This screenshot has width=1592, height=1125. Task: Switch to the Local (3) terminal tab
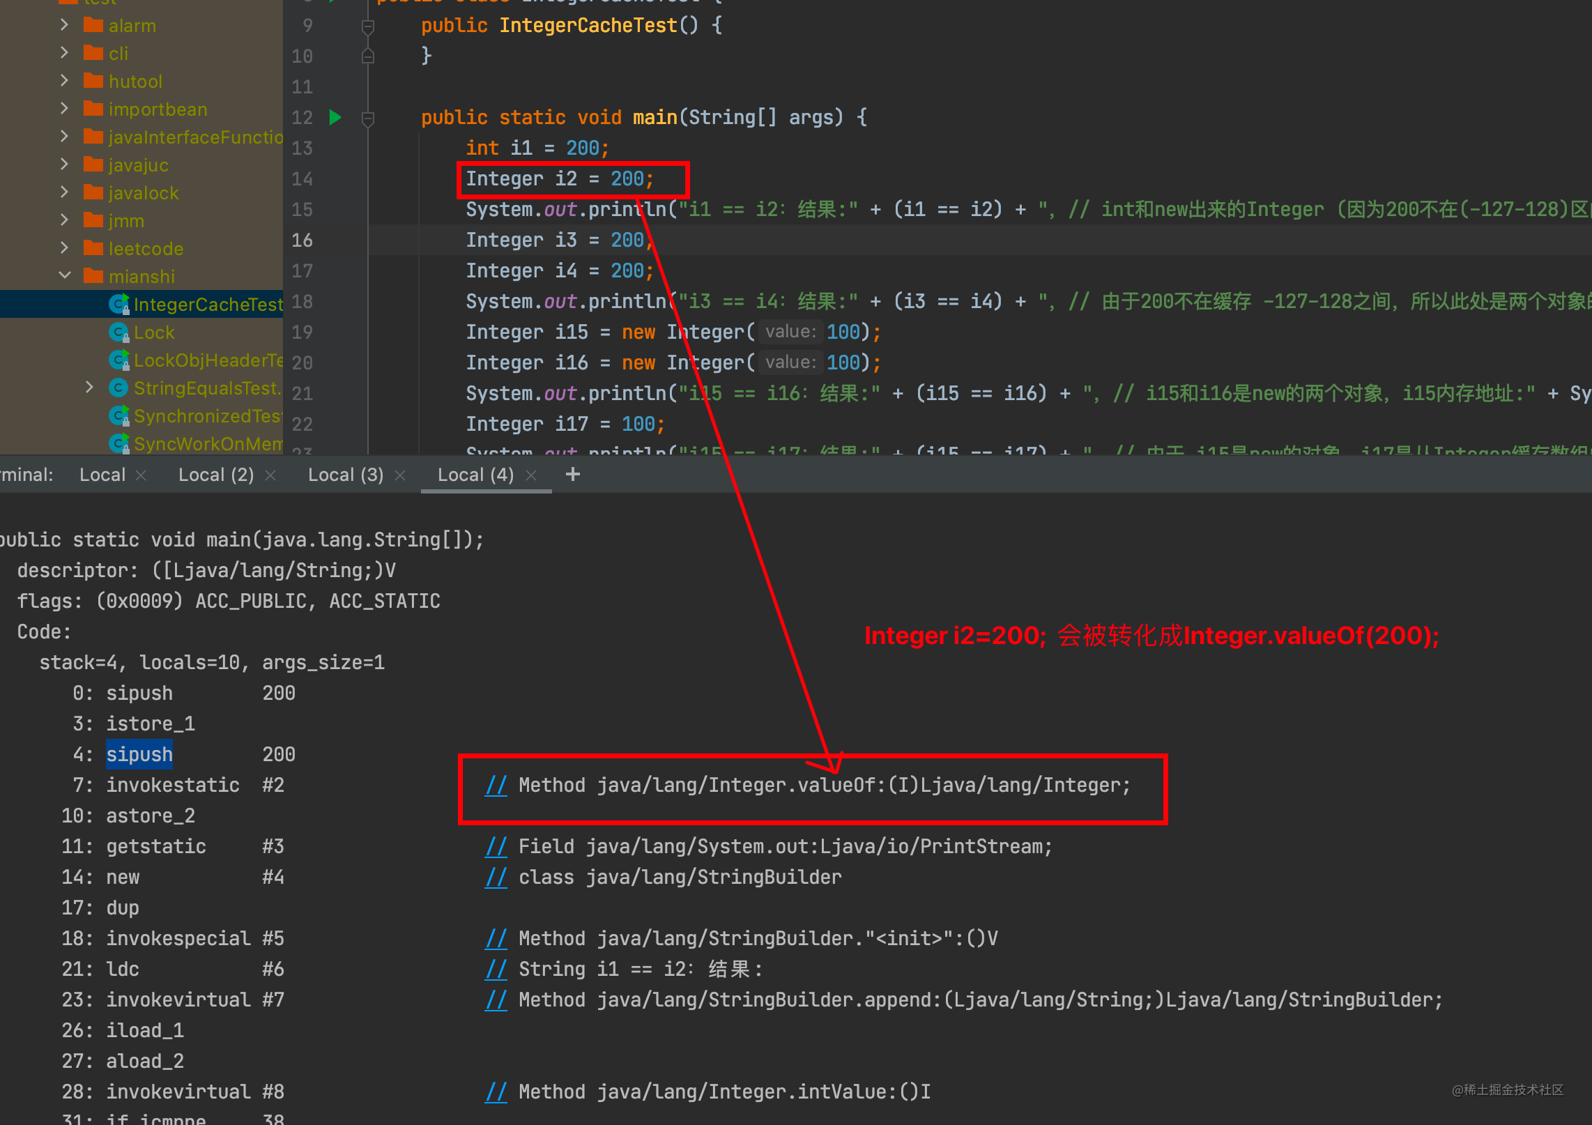[346, 475]
